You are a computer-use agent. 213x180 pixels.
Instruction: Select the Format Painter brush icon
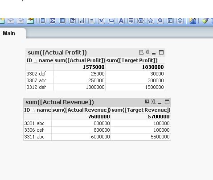[x=205, y=21]
